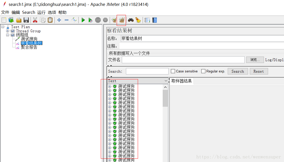Open the Search menu in menu bar

pos(29,13)
